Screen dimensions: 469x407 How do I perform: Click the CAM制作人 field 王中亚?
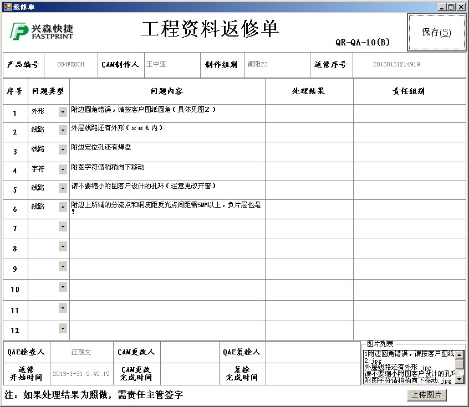172,65
